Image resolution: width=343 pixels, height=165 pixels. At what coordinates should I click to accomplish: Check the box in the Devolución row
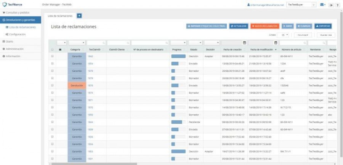(52, 86)
